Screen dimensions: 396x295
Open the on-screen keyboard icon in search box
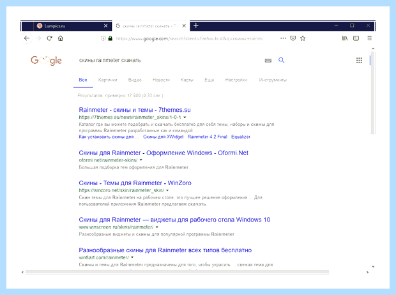pos(268,61)
